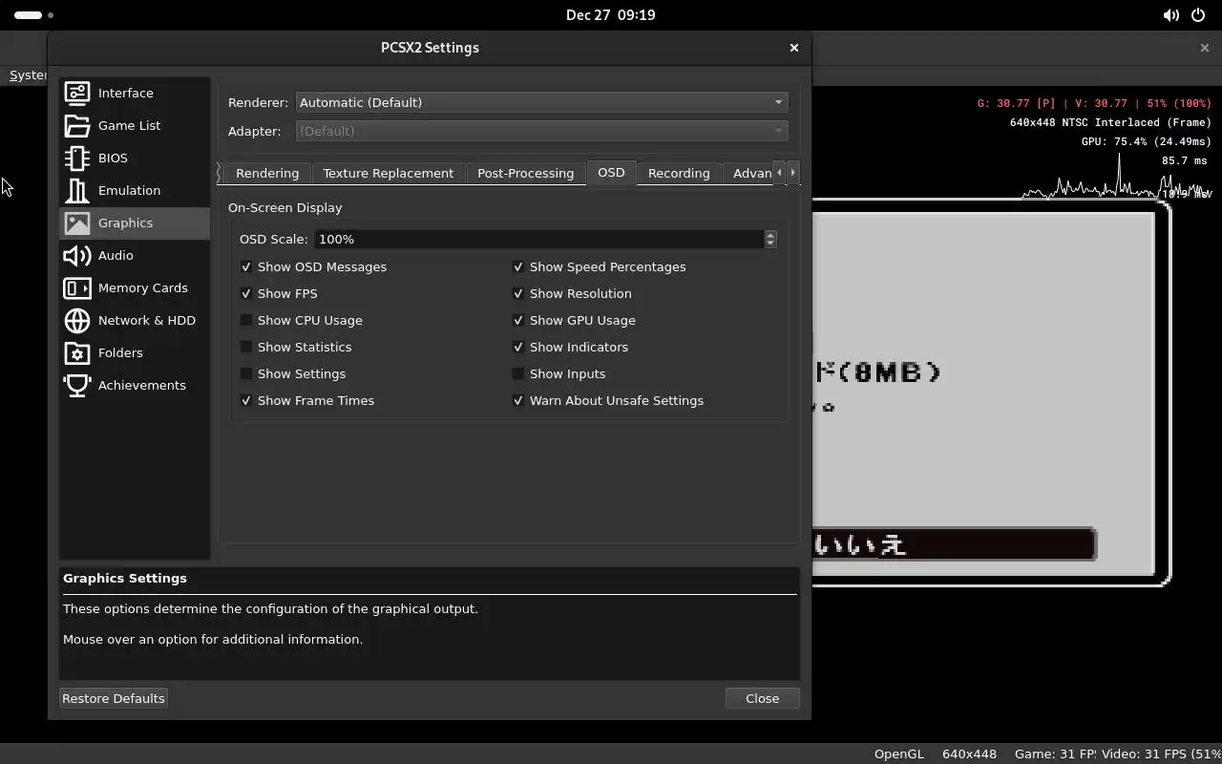
Task: Click the Video: 31 FPS status entry
Action: (1161, 753)
